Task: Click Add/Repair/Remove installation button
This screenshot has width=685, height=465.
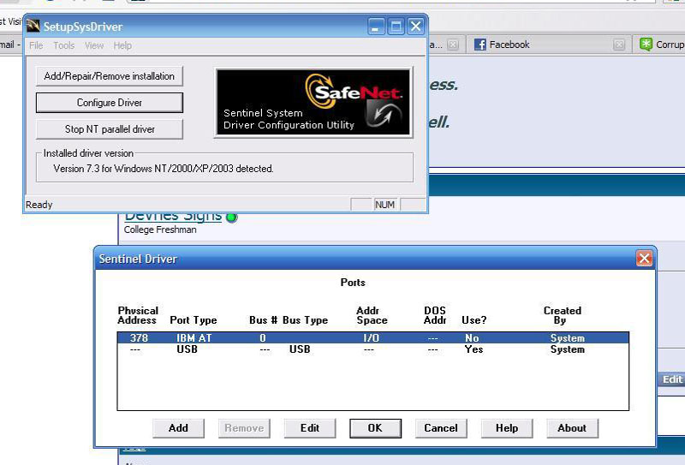Action: click(x=110, y=76)
